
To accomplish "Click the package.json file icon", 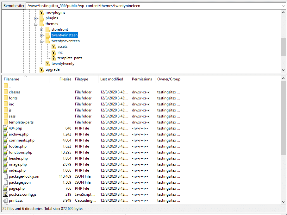I will pos(6,182).
